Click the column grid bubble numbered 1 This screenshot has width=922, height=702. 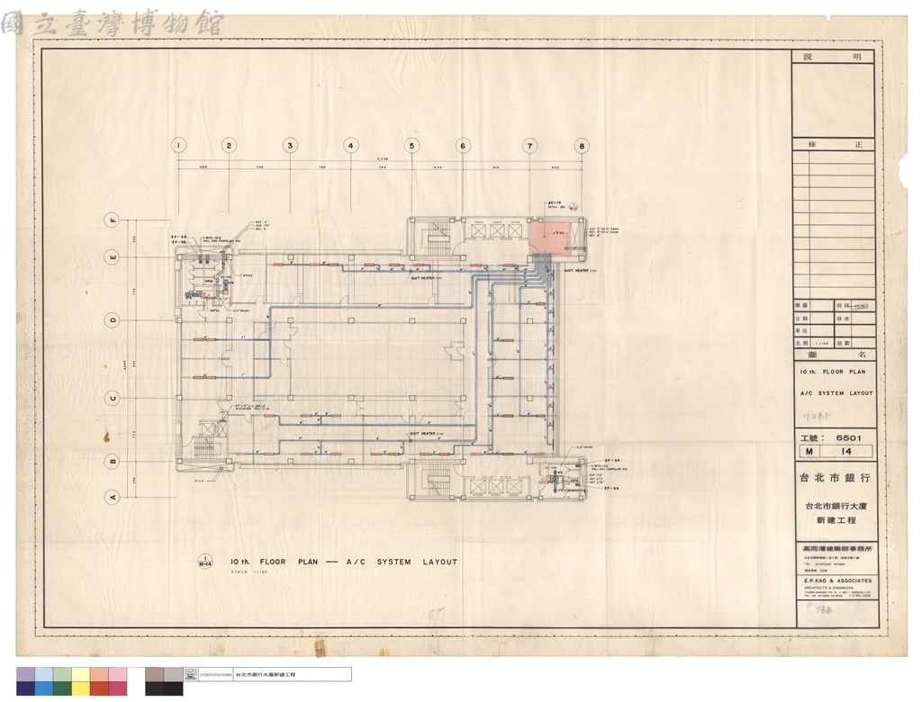179,145
